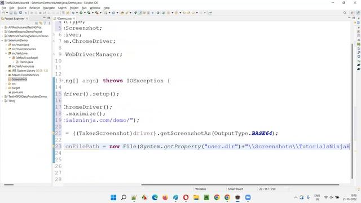Viewport: 361px width, 203px height.
Task: Open Opera from the taskbar
Action: click(186, 197)
